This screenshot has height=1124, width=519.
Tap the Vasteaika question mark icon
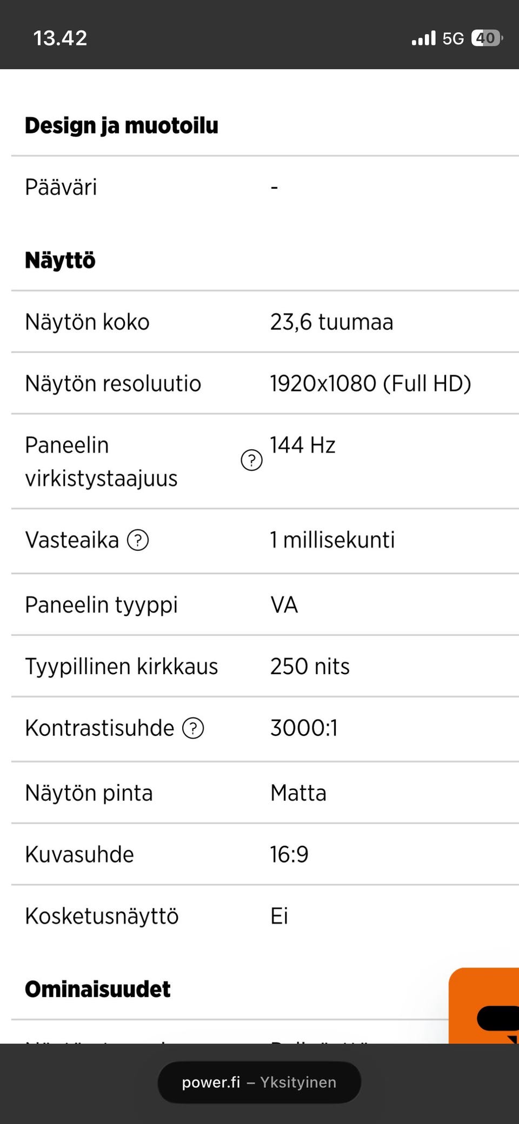[138, 540]
